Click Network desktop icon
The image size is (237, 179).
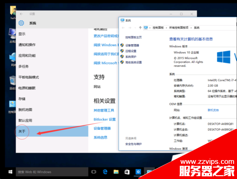(x=12, y=60)
